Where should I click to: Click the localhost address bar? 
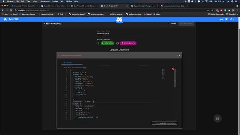110,10
